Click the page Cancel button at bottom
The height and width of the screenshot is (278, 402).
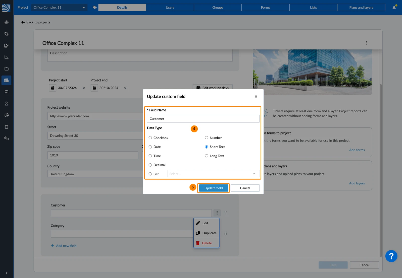[364, 265]
